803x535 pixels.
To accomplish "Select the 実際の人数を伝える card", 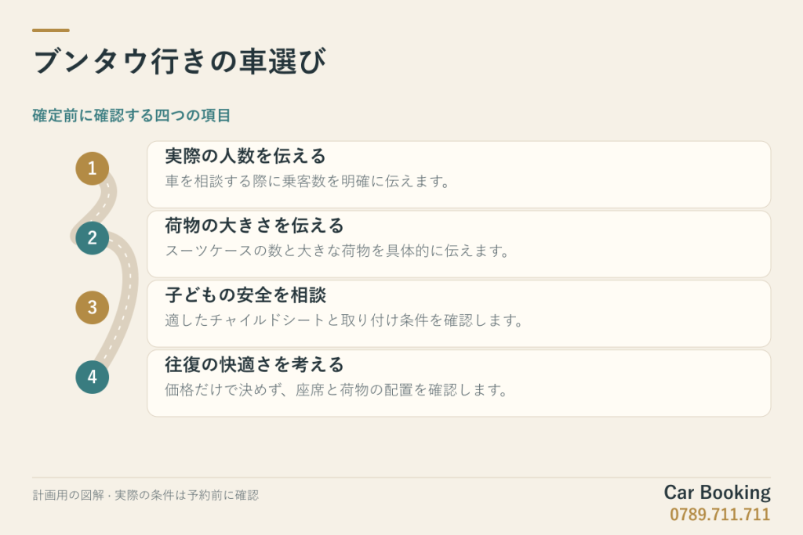I will [x=459, y=175].
